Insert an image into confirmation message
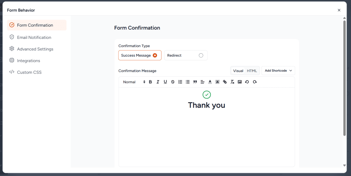The image size is (351, 176). [240, 82]
